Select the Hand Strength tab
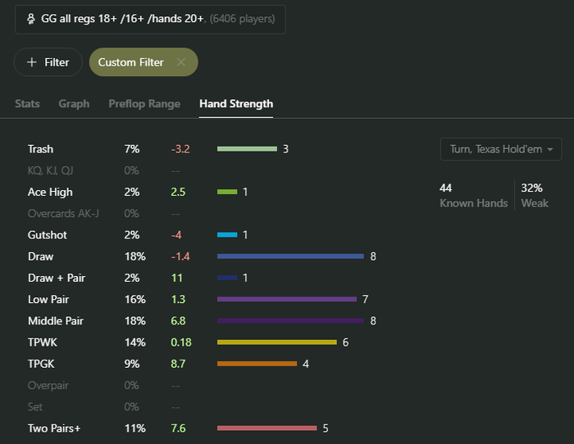The image size is (574, 444). 236,104
